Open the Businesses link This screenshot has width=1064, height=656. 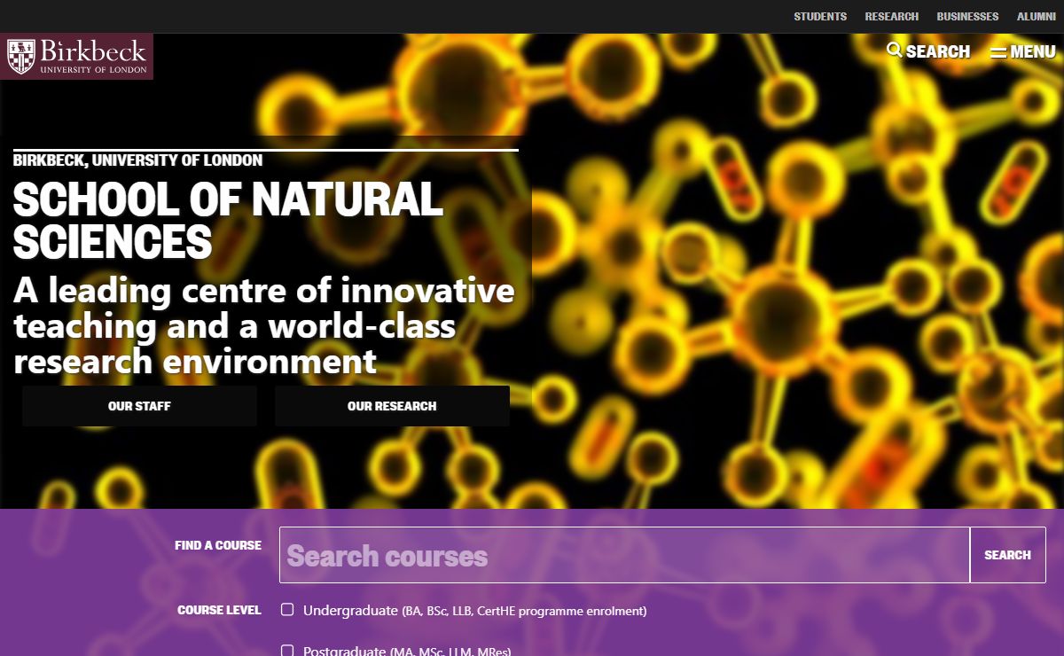(x=967, y=17)
